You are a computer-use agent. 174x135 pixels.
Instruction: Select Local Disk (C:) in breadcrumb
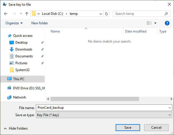point(52,14)
